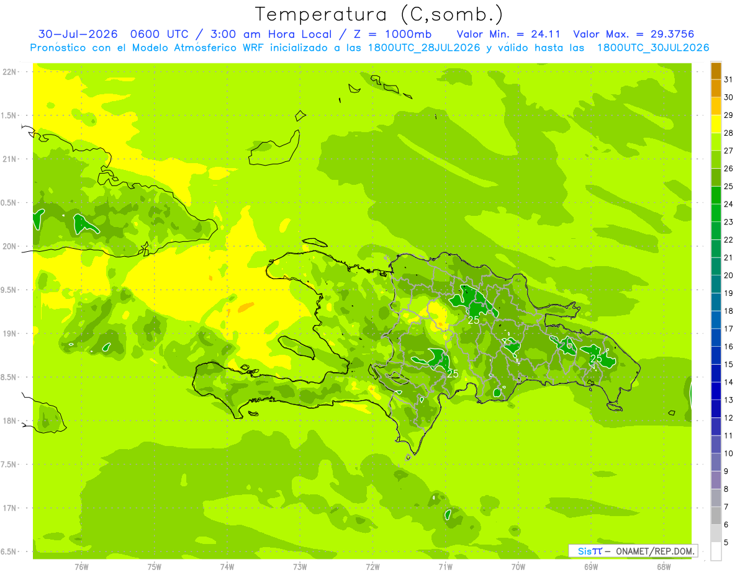The width and height of the screenshot is (745, 575).
Task: Click the "31" color scale label
Action: (729, 79)
